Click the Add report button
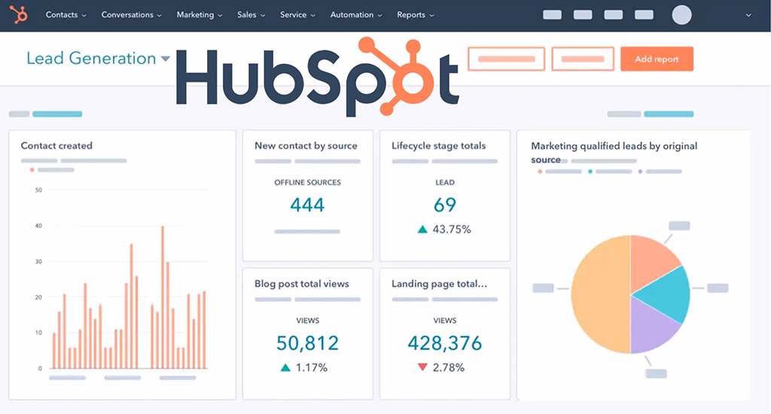 (x=657, y=59)
